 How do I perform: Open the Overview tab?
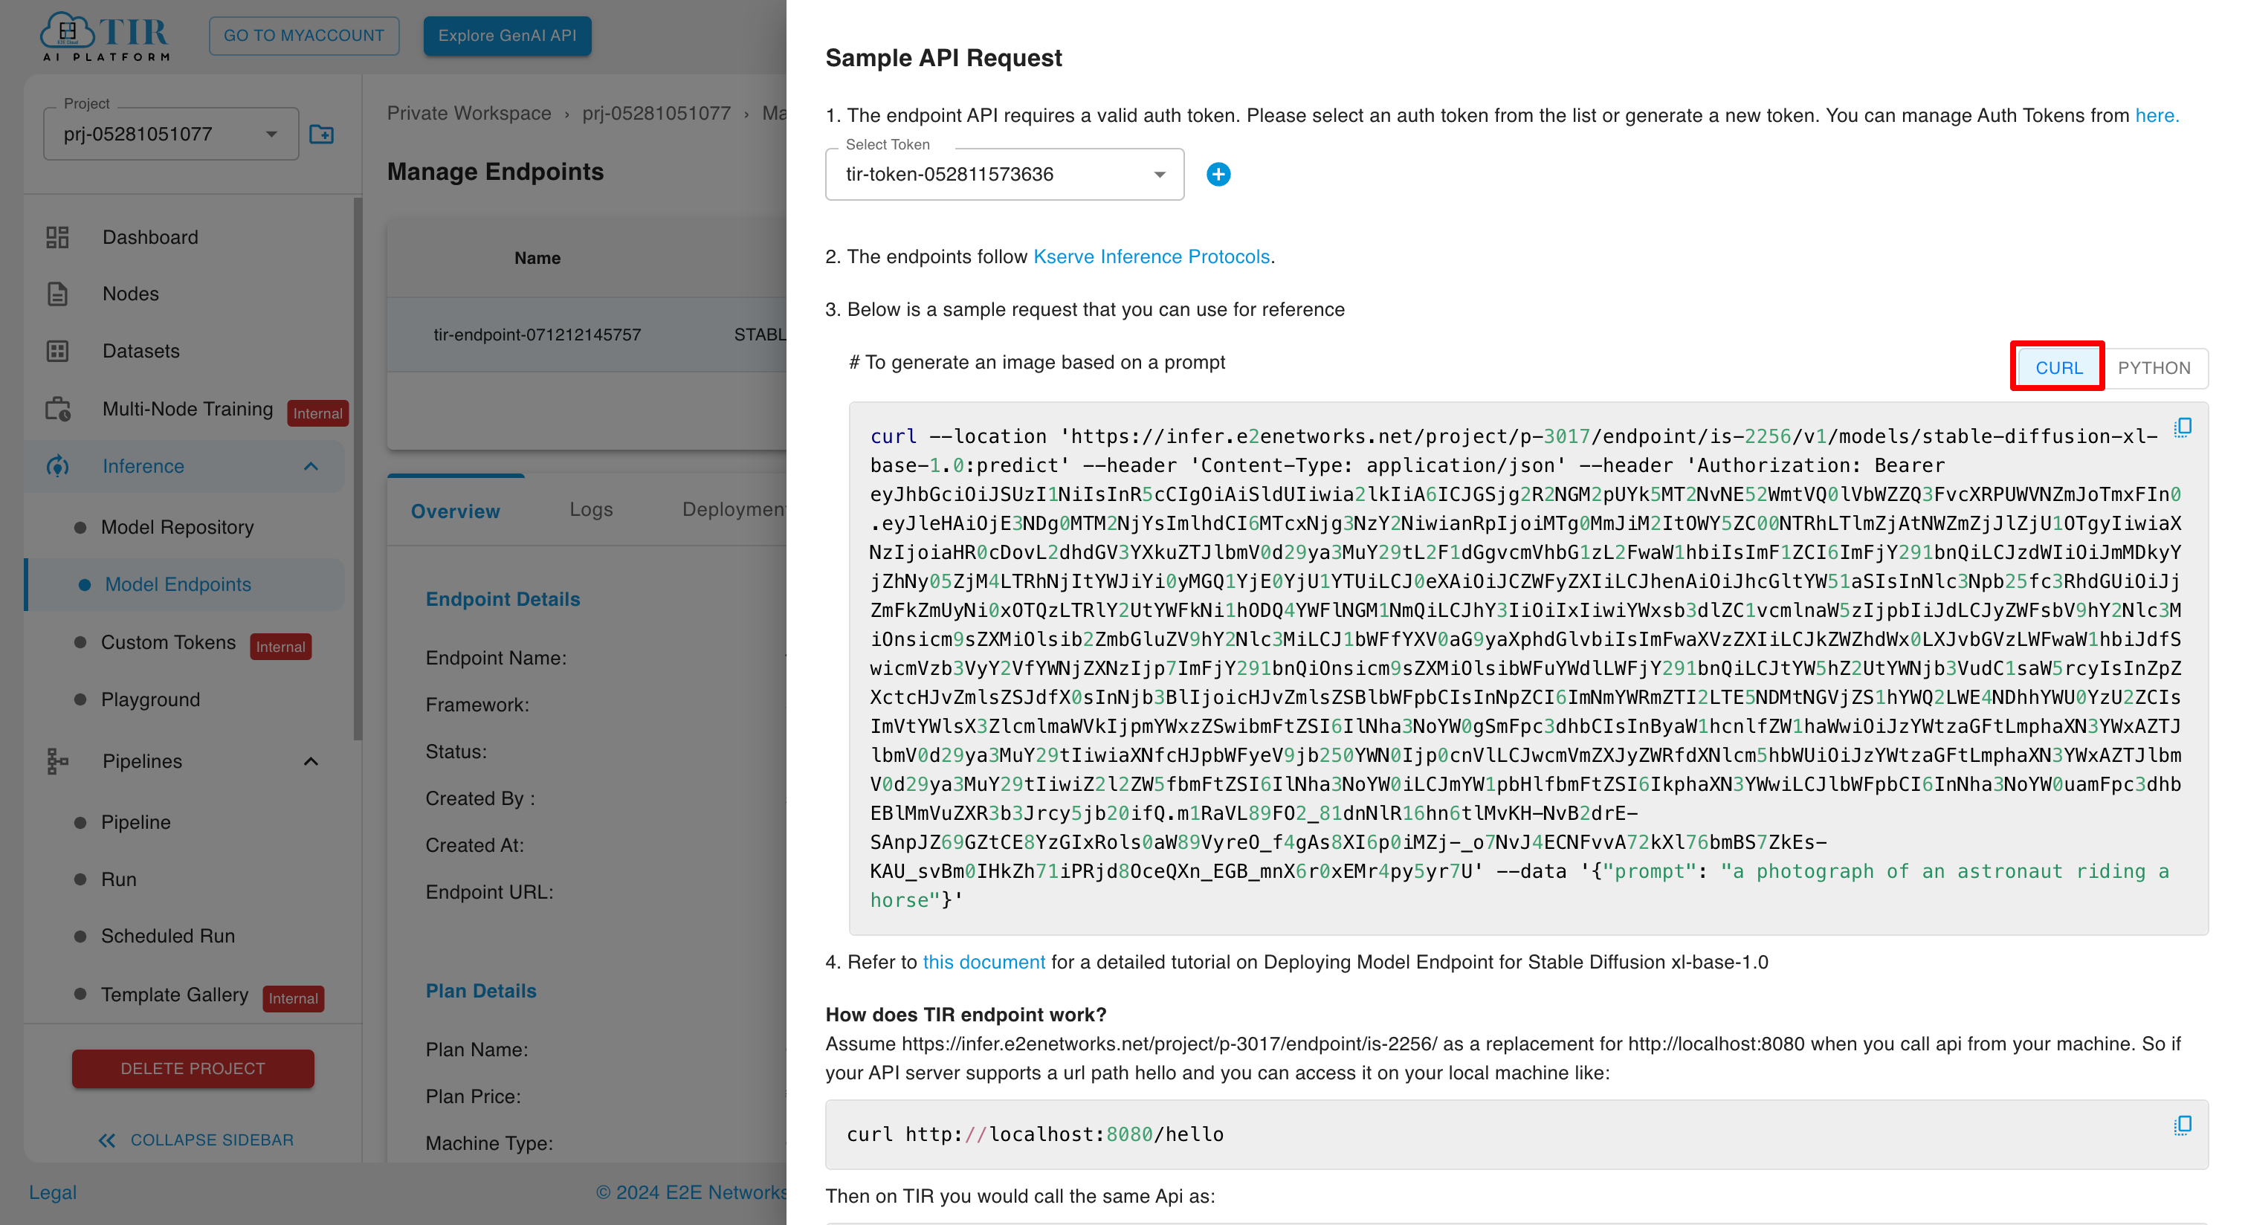456,511
